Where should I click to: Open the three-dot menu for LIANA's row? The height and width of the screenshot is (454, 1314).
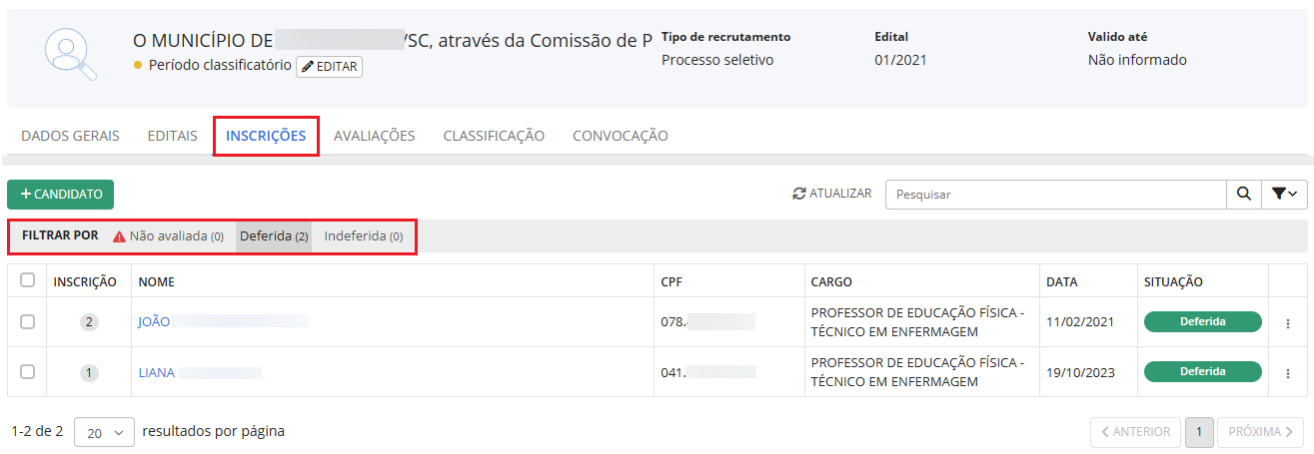pyautogui.click(x=1287, y=372)
